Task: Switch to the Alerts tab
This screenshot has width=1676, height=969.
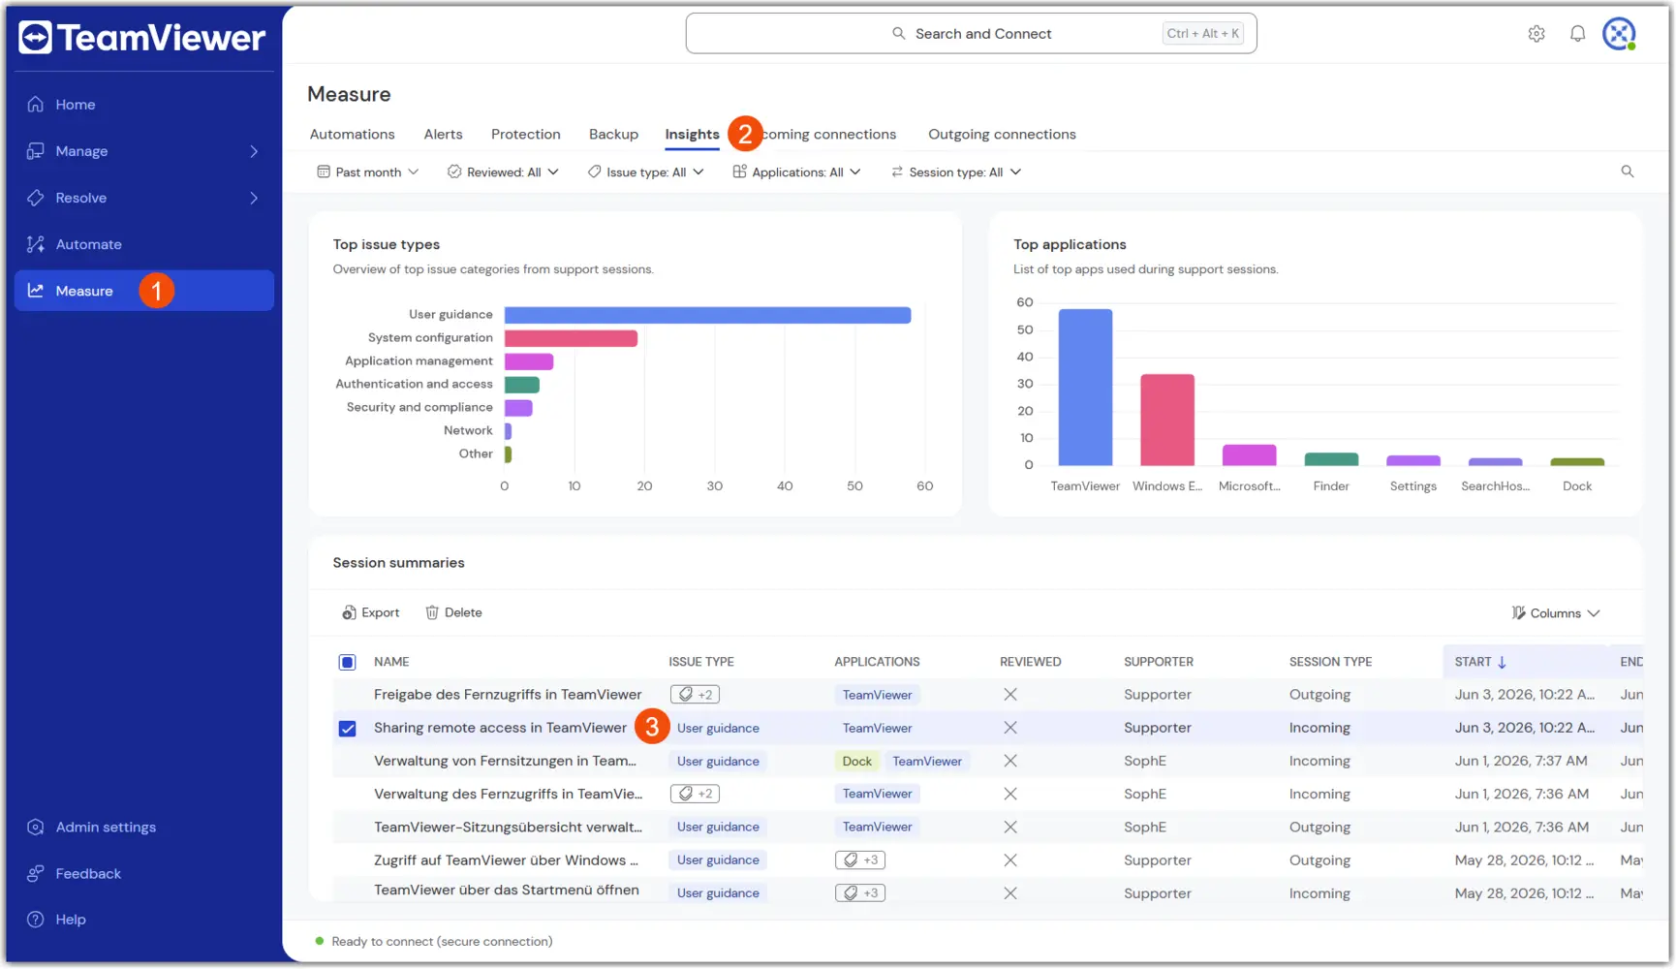Action: click(443, 135)
